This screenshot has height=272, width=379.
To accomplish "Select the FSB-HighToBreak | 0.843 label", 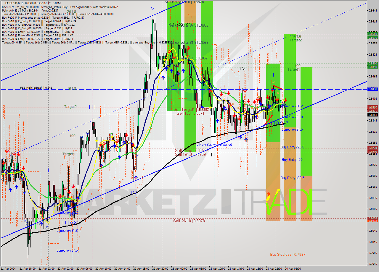I will pyautogui.click(x=36, y=88).
